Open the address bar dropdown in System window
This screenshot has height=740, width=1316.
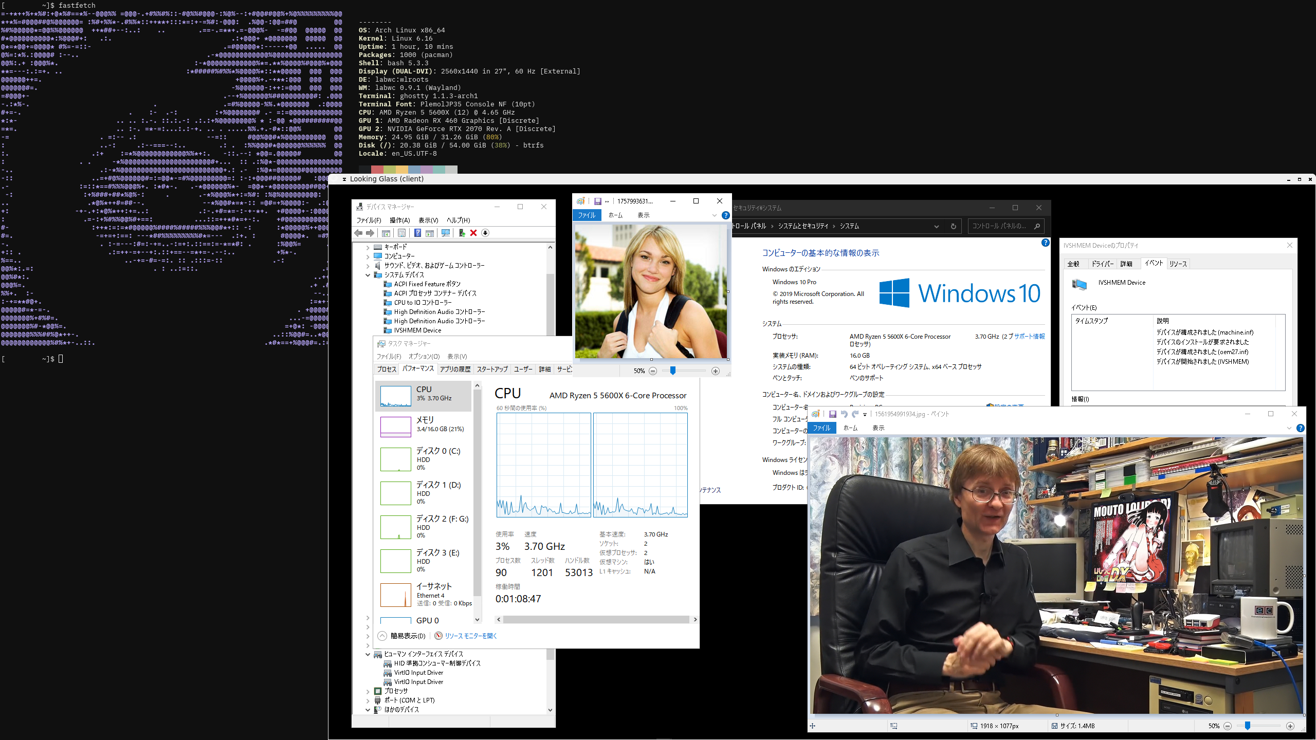(937, 226)
